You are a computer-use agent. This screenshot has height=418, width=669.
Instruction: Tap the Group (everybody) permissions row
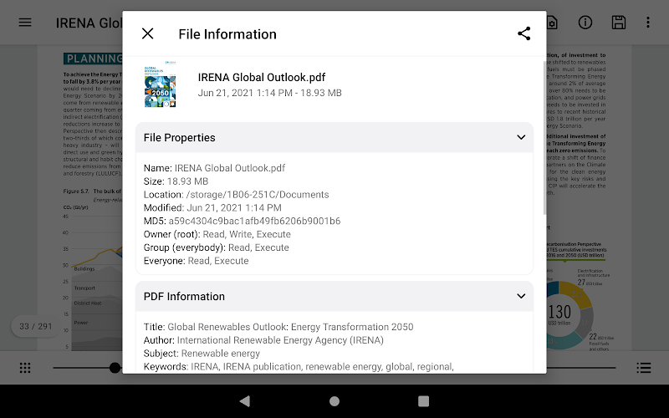[x=217, y=247]
